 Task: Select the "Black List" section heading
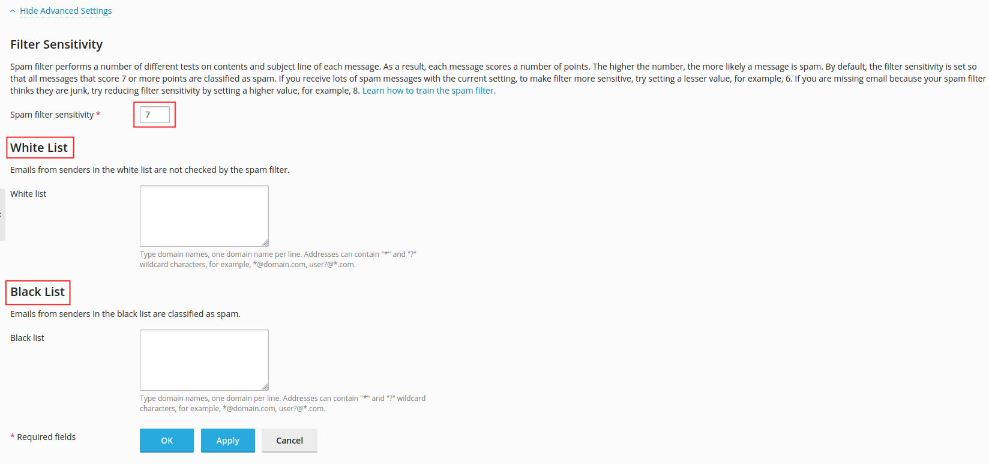click(x=37, y=292)
